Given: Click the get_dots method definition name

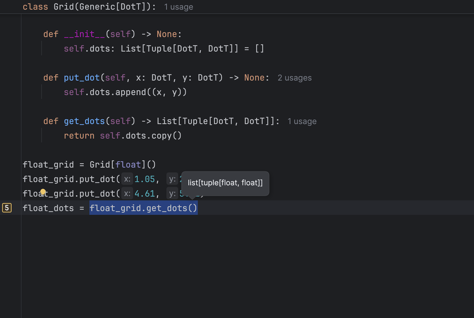Looking at the screenshot, I should (x=84, y=121).
